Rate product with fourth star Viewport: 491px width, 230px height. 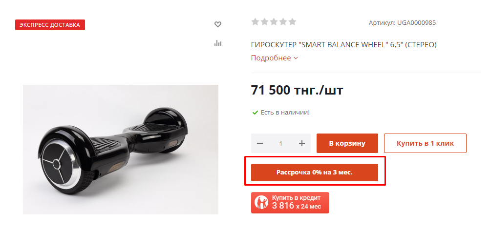click(283, 22)
